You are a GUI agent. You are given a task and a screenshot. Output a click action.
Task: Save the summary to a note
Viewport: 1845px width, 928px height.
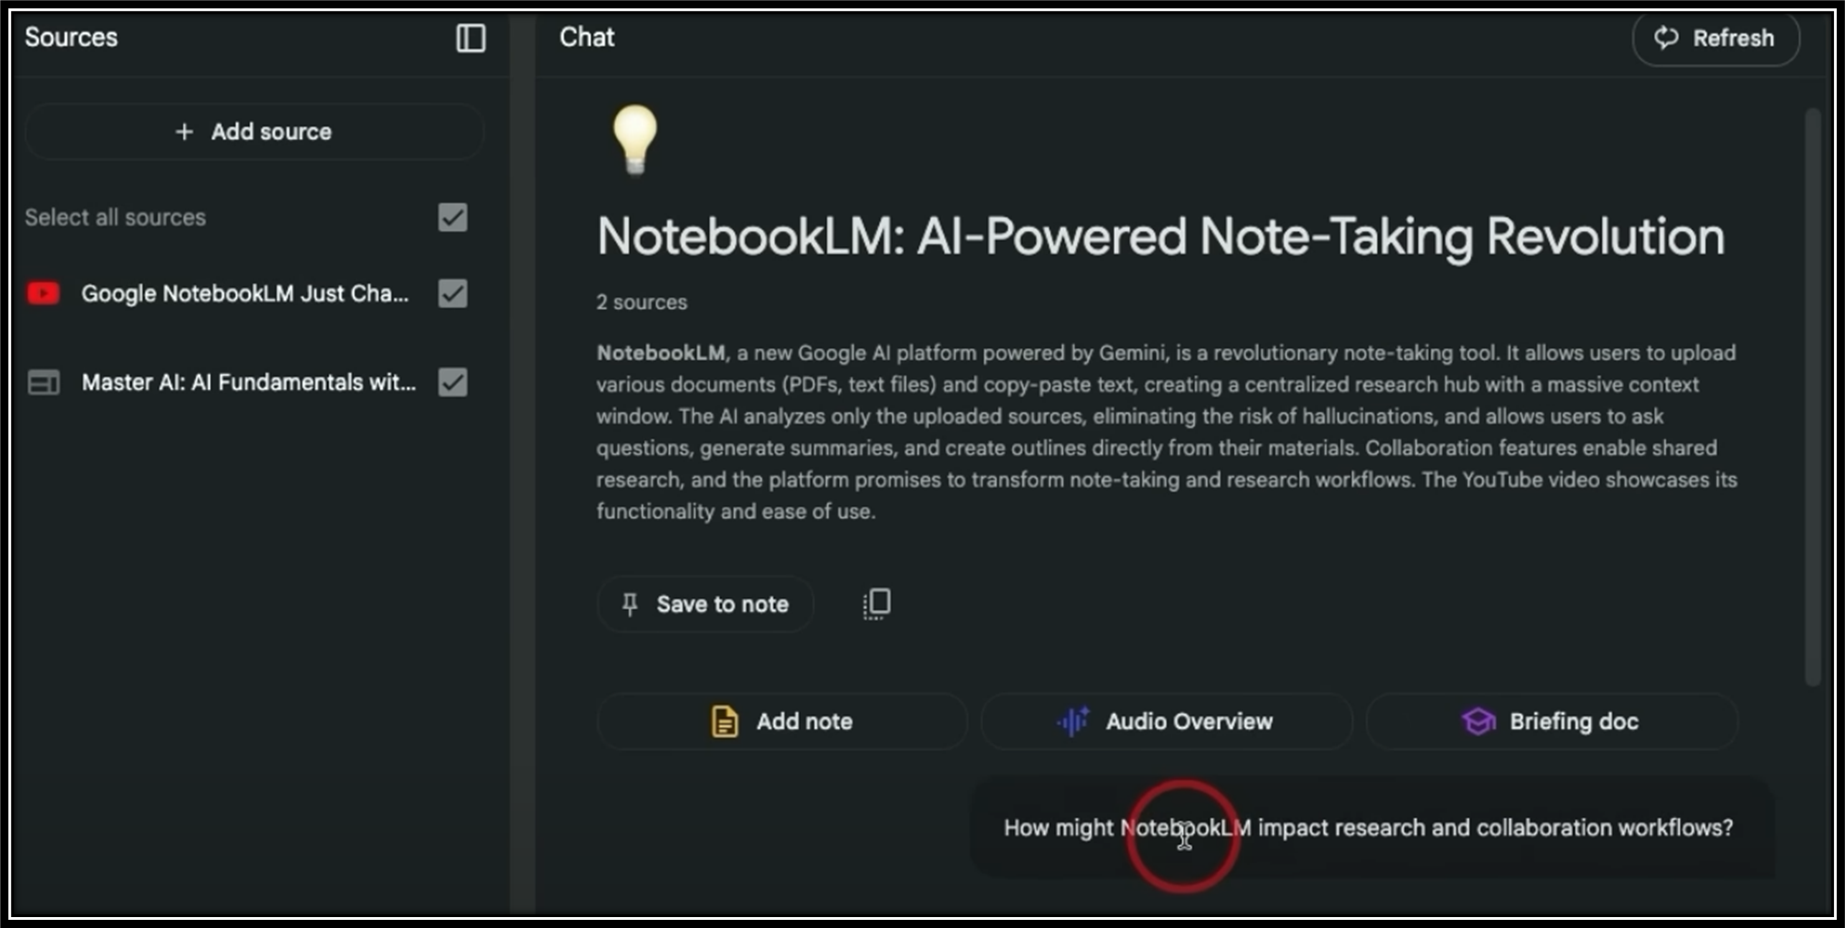[x=705, y=604]
